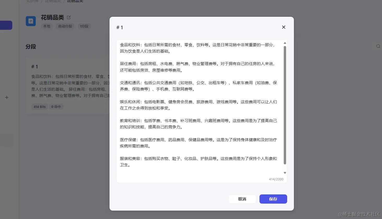
Task: Click inside the segment text editor
Action: coord(201,111)
